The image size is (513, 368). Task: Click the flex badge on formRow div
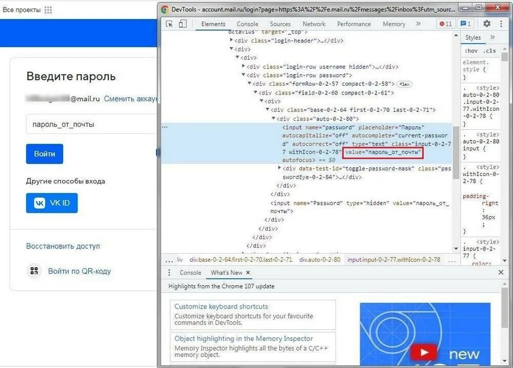point(404,84)
